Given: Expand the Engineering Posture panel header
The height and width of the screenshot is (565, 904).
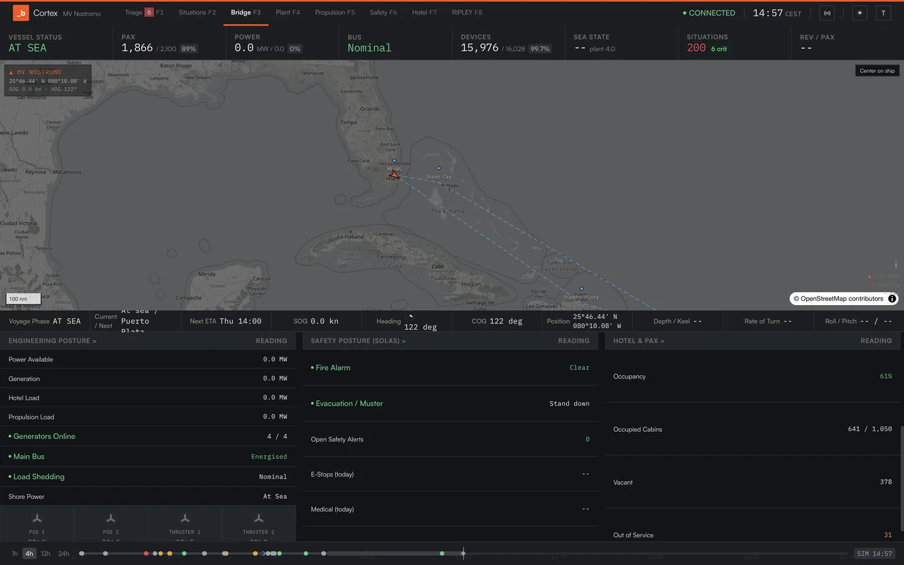Looking at the screenshot, I should pyautogui.click(x=53, y=341).
